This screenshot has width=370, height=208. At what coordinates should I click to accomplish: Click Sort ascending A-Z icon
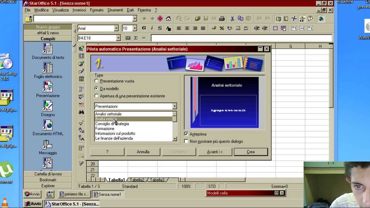point(81,130)
